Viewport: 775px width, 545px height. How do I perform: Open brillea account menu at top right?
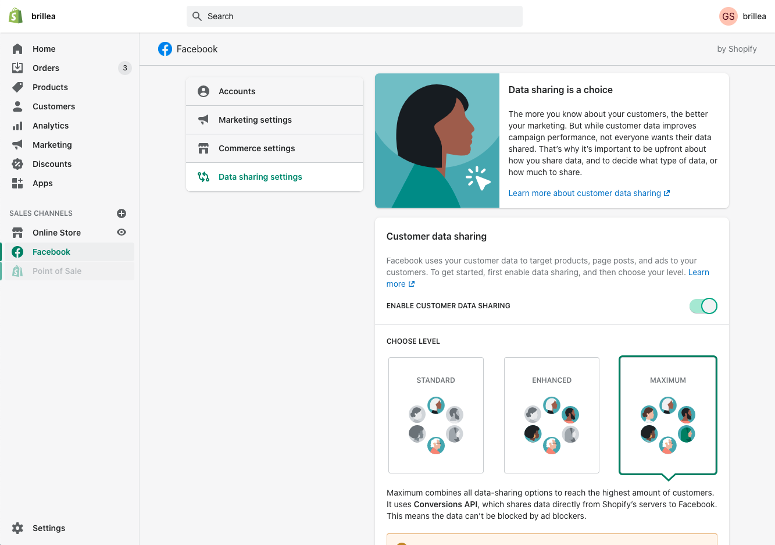click(x=743, y=16)
